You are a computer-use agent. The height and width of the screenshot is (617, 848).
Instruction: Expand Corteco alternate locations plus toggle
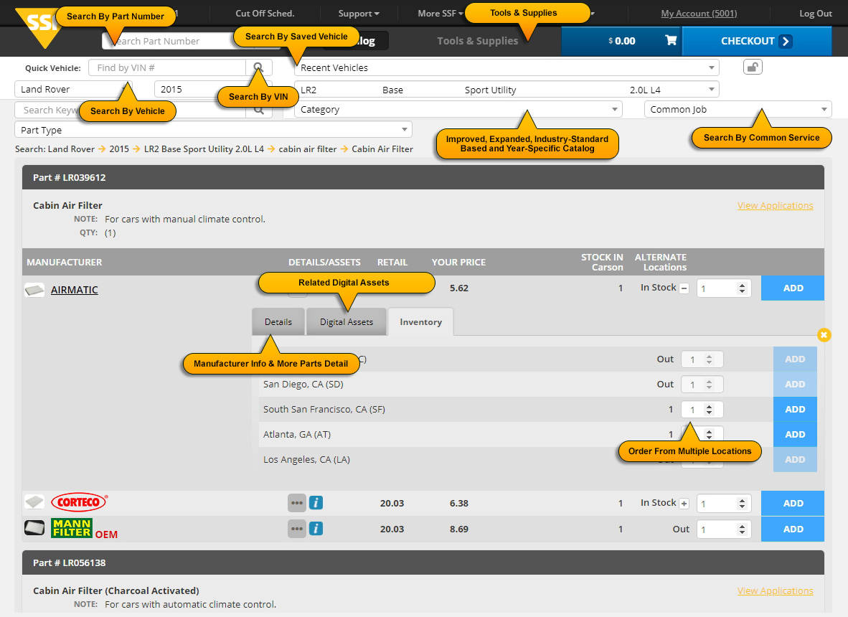click(684, 504)
